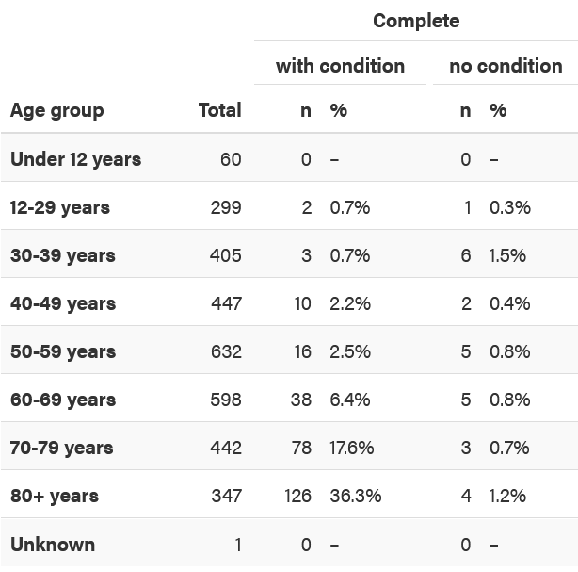Select the 60-69 years row label
The image size is (578, 572).
[63, 400]
